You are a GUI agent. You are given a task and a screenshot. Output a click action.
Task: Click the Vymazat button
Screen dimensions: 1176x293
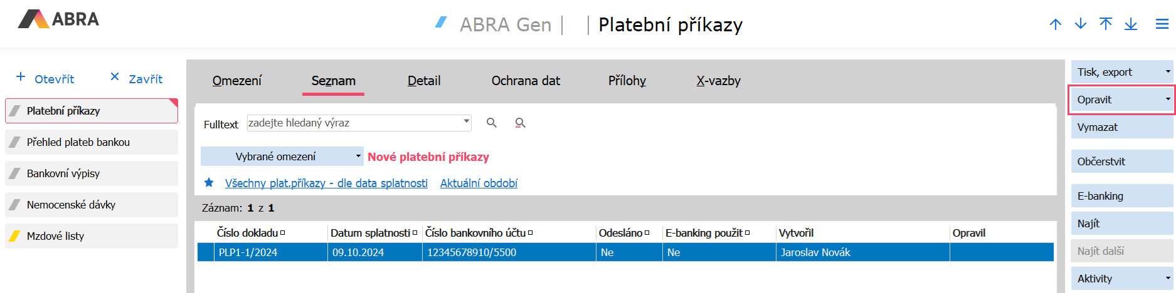(x=1121, y=127)
